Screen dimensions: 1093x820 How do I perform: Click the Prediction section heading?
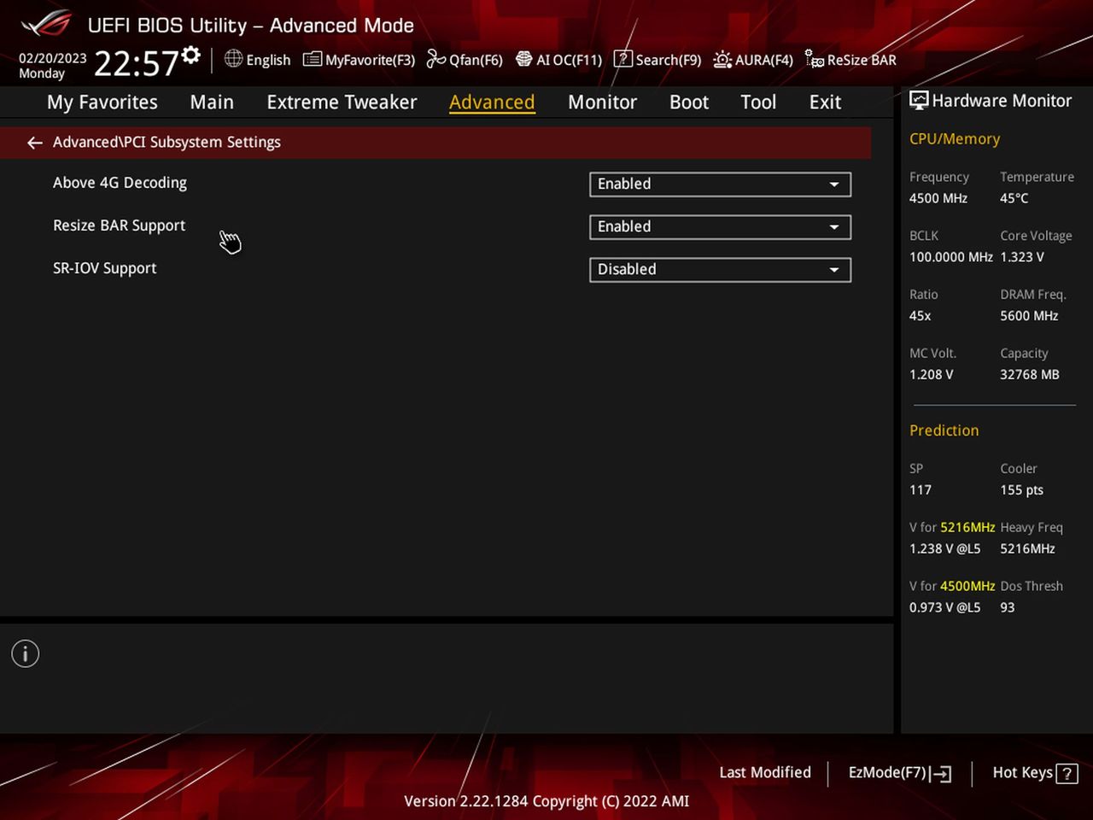pos(944,430)
